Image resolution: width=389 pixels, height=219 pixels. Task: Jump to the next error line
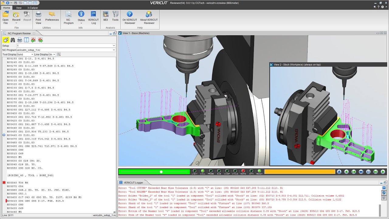click(40, 40)
